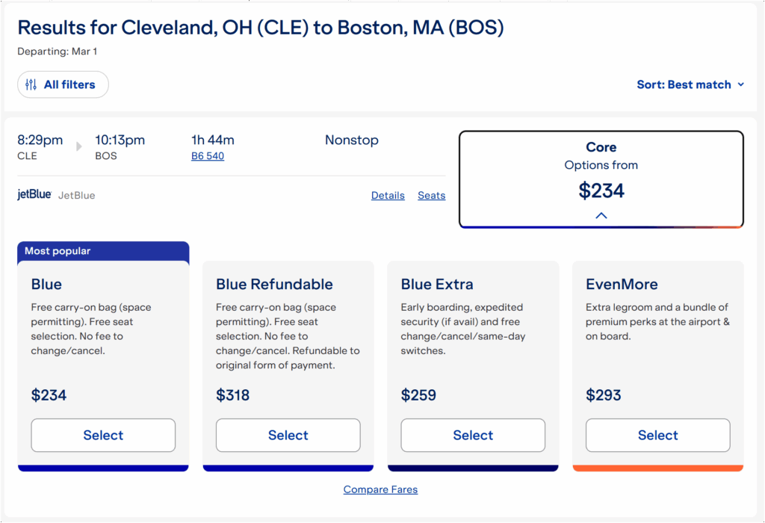The height and width of the screenshot is (523, 765).
Task: Open the Seats link
Action: point(431,196)
